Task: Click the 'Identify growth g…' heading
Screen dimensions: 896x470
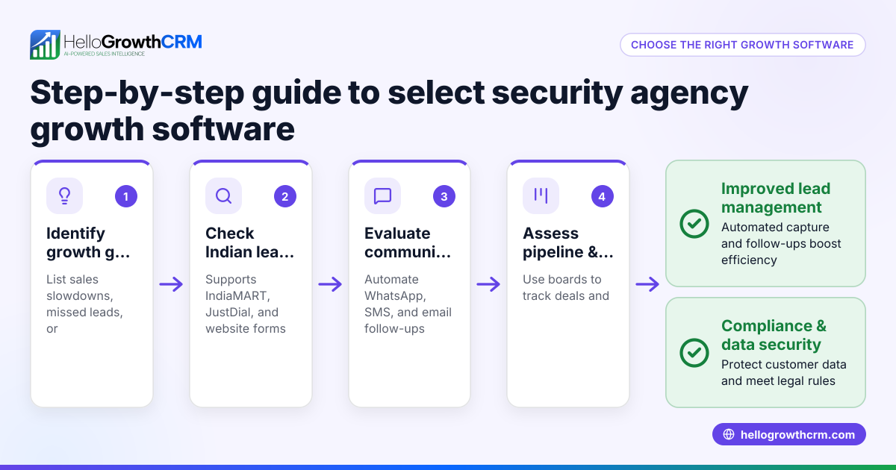Action: (x=88, y=242)
